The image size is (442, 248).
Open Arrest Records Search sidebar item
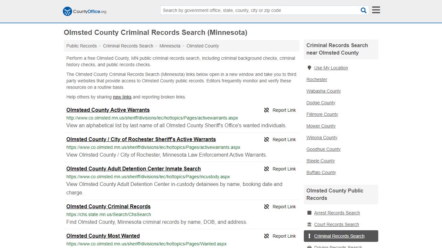point(337,213)
